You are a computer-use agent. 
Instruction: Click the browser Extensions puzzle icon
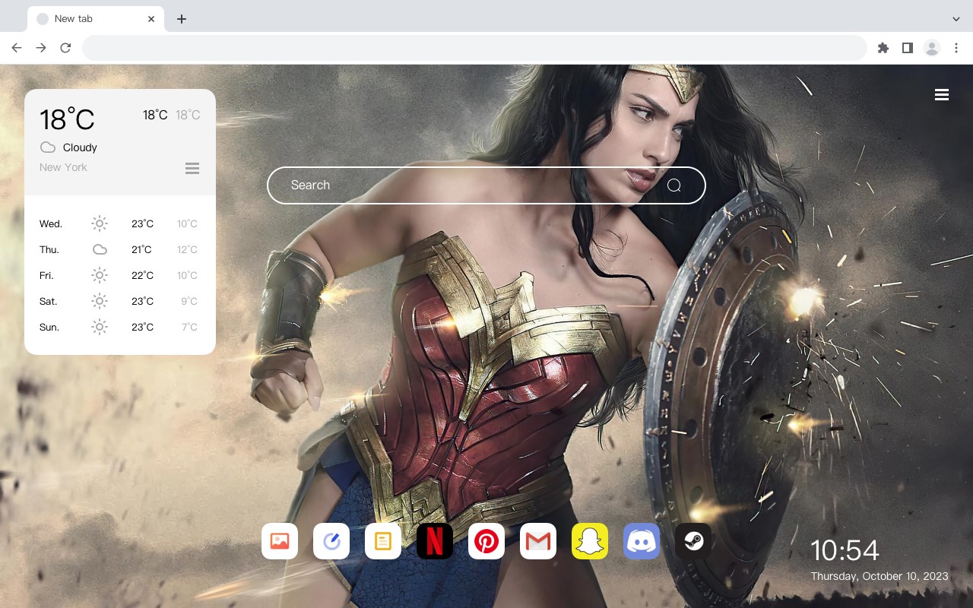tap(883, 48)
